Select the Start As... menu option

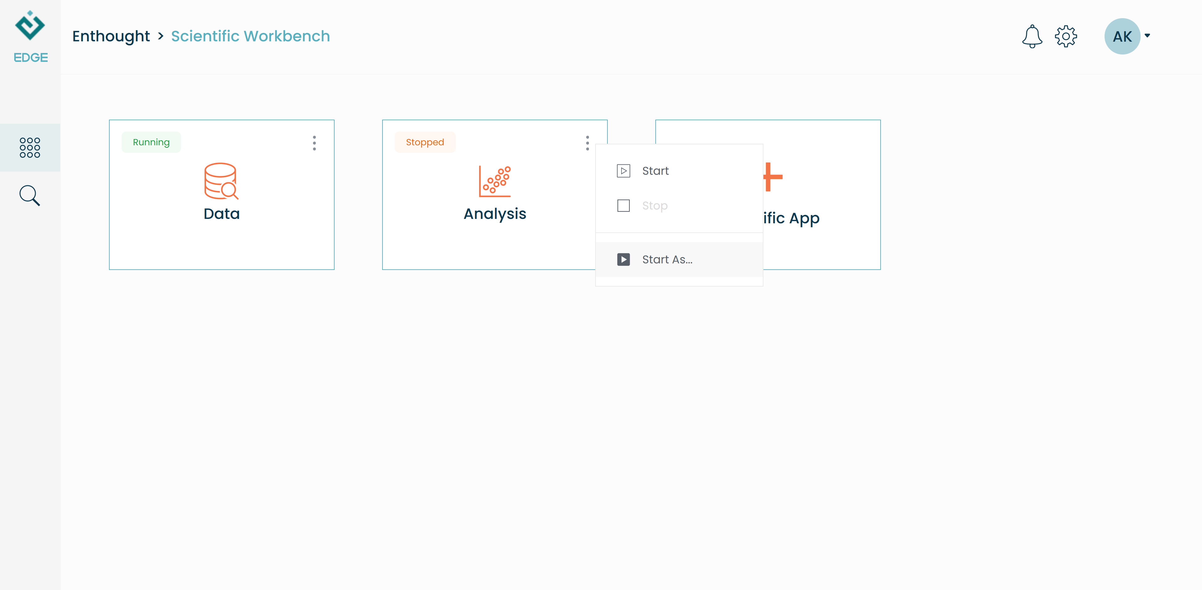click(x=667, y=259)
